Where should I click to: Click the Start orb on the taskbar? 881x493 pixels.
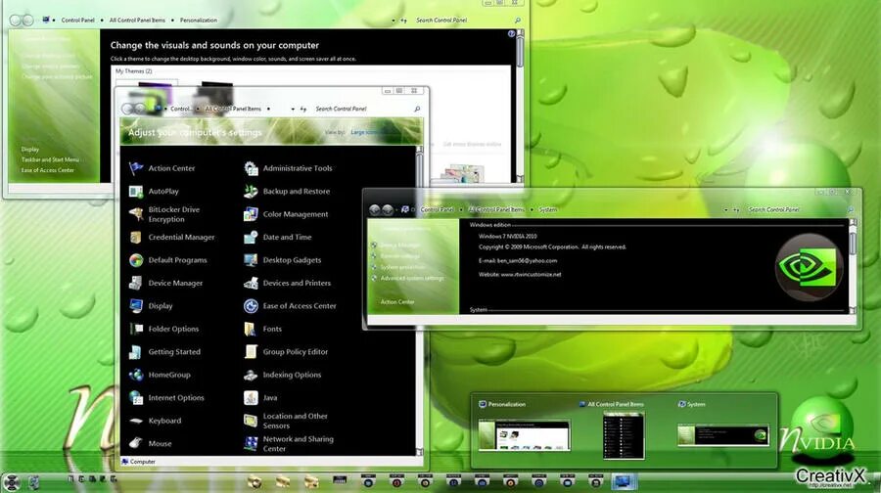coord(12,482)
